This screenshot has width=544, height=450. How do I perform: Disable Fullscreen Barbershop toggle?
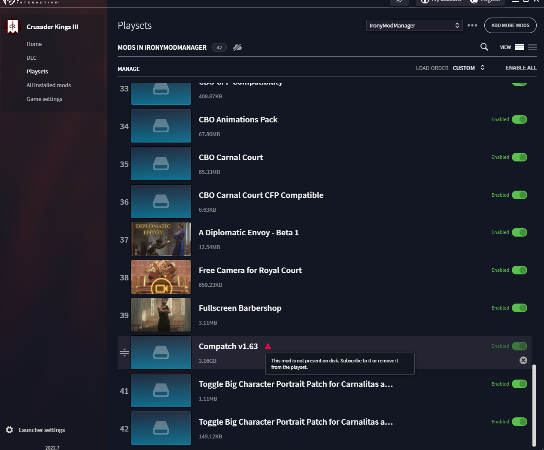[520, 308]
